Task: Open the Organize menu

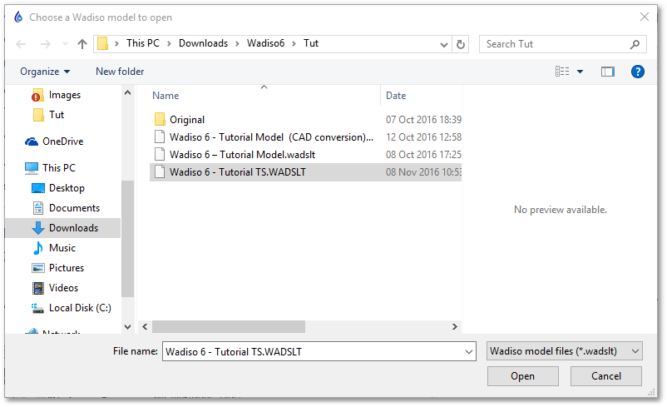Action: click(x=45, y=72)
